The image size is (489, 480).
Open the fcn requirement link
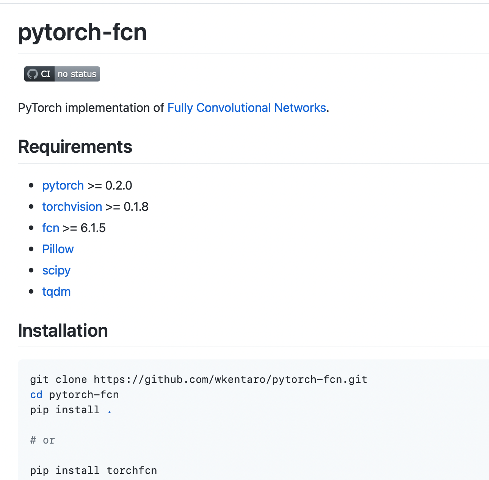pos(50,228)
